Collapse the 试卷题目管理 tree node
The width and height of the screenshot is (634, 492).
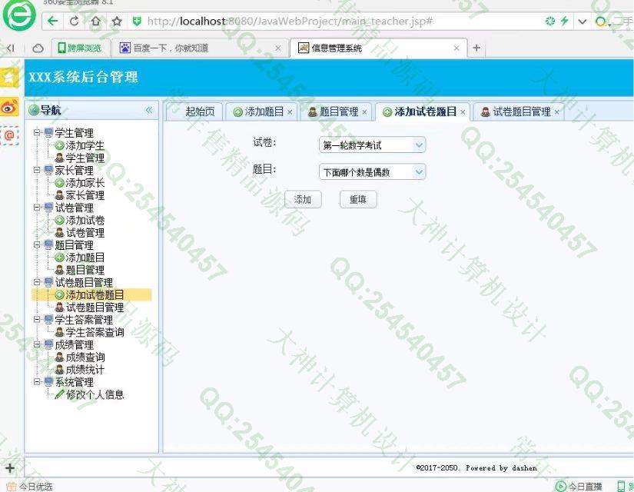click(x=37, y=281)
